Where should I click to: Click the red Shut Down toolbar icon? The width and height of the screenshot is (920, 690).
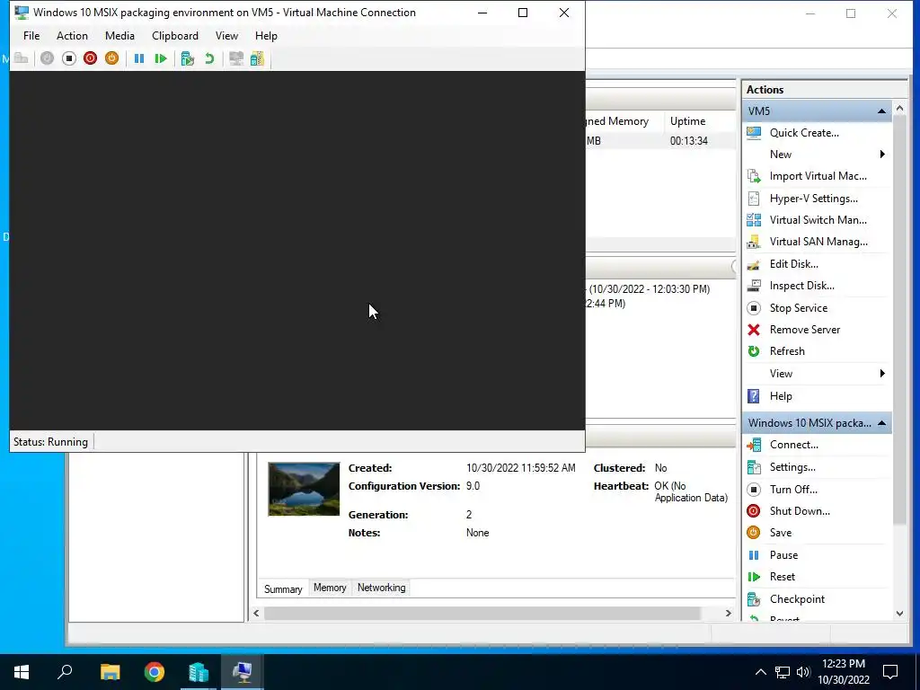tap(90, 58)
